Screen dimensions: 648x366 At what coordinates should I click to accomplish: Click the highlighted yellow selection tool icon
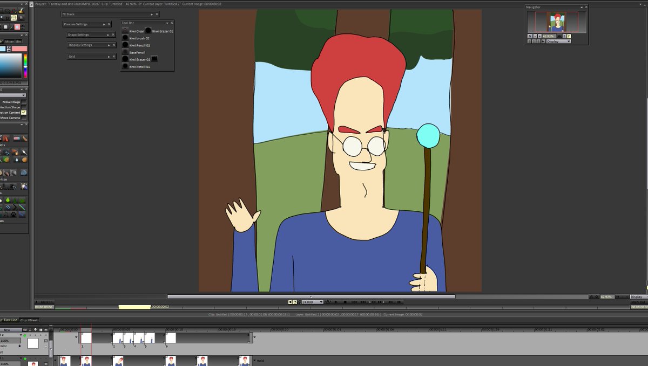tap(13, 17)
